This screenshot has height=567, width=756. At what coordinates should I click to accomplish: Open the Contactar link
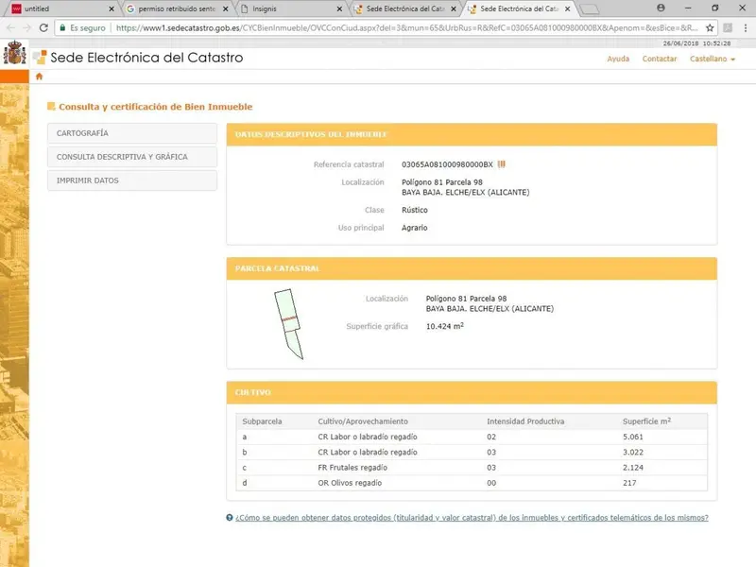(659, 59)
